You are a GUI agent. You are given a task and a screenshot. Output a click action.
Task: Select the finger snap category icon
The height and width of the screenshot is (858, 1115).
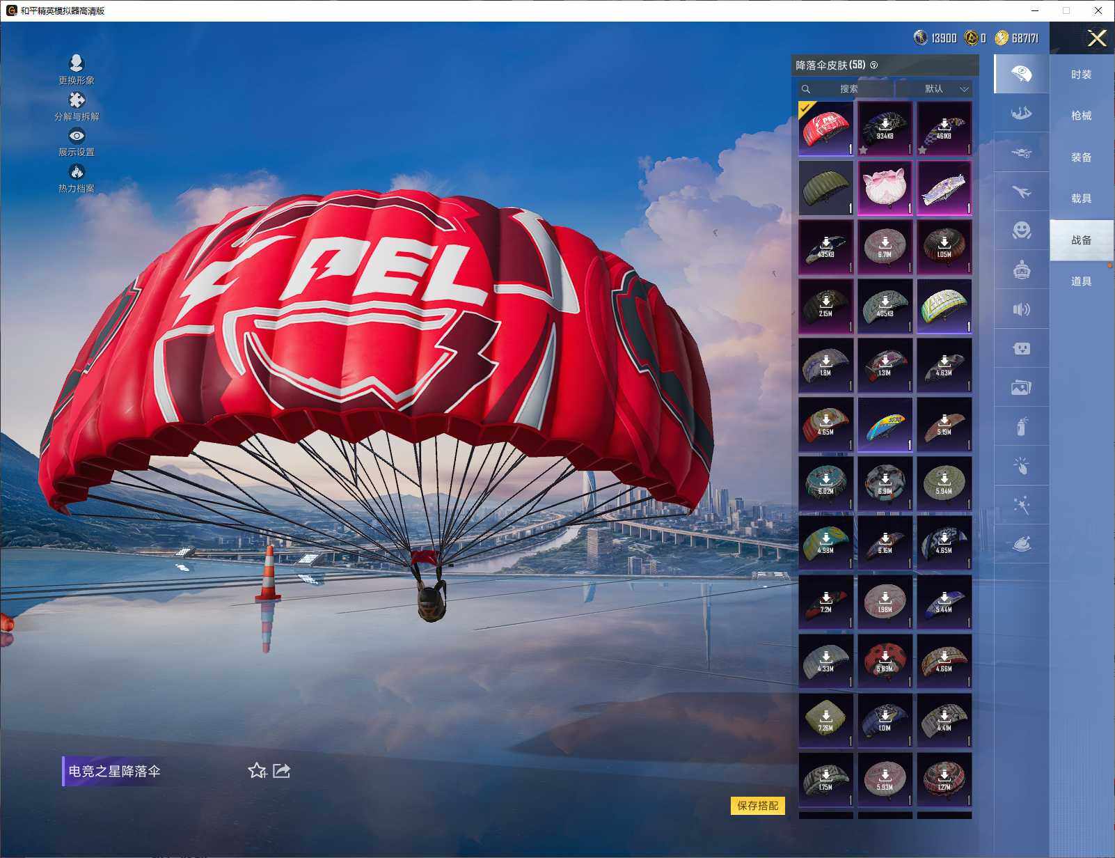[1021, 466]
